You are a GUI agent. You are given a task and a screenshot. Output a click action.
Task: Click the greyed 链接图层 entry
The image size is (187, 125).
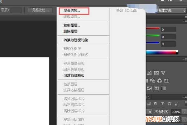click(x=71, y=84)
